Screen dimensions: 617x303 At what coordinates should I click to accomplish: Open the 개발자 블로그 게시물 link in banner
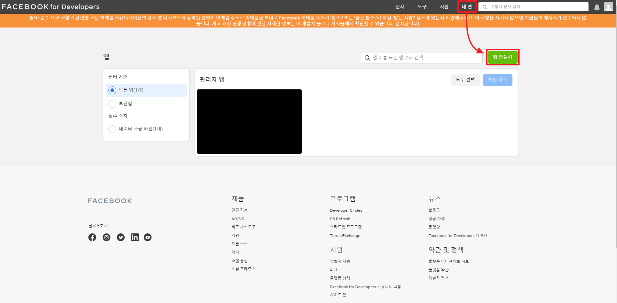pyautogui.click(x=320, y=24)
